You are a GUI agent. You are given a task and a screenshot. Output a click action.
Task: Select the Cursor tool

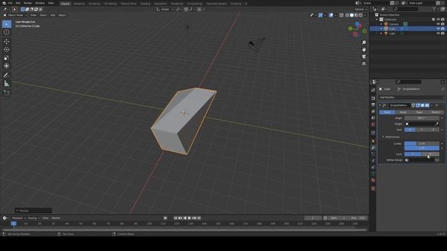pos(6,32)
